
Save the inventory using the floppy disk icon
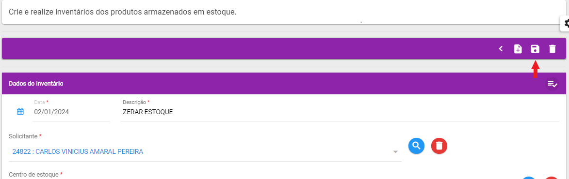(x=535, y=49)
